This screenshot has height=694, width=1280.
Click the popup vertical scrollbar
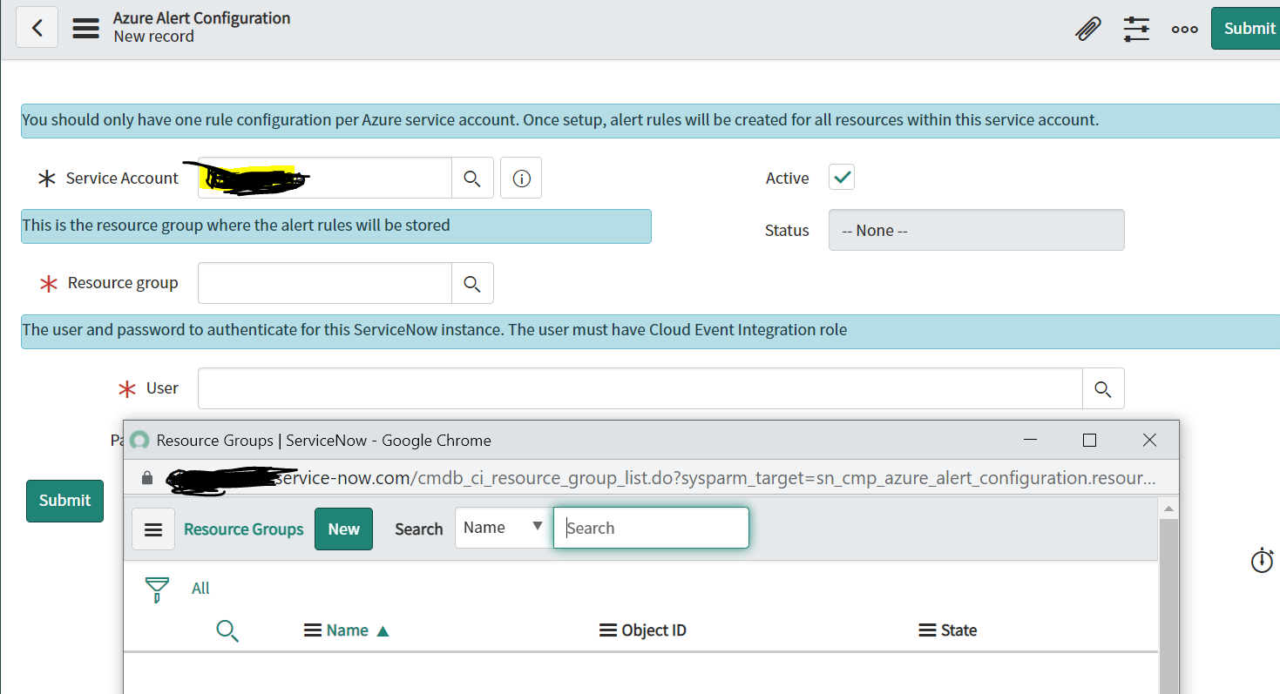[1168, 605]
